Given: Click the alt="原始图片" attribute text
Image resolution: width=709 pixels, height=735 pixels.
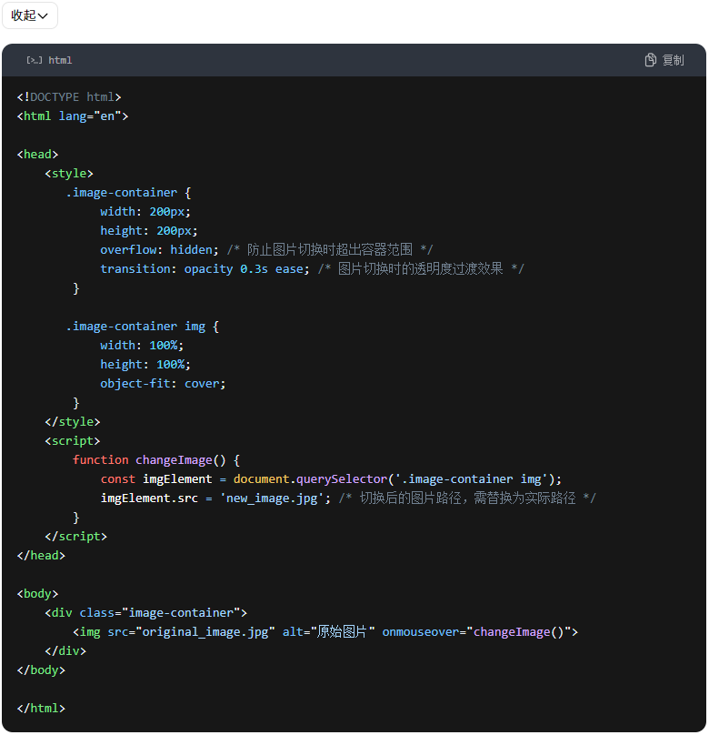Looking at the screenshot, I should 329,632.
